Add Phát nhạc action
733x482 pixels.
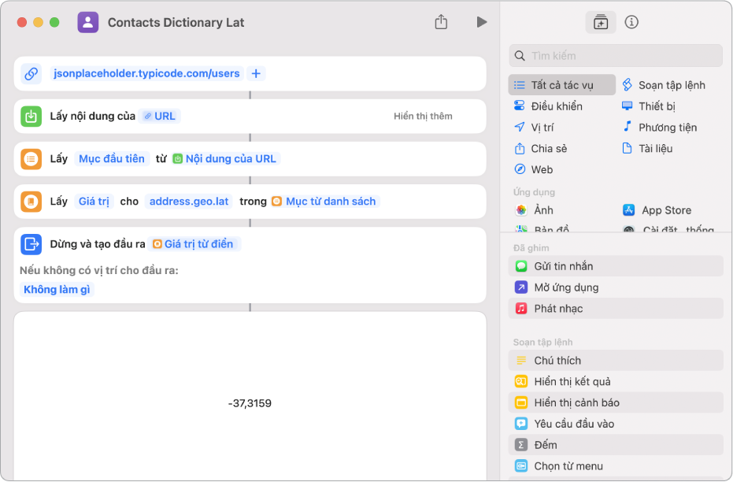[x=616, y=309]
